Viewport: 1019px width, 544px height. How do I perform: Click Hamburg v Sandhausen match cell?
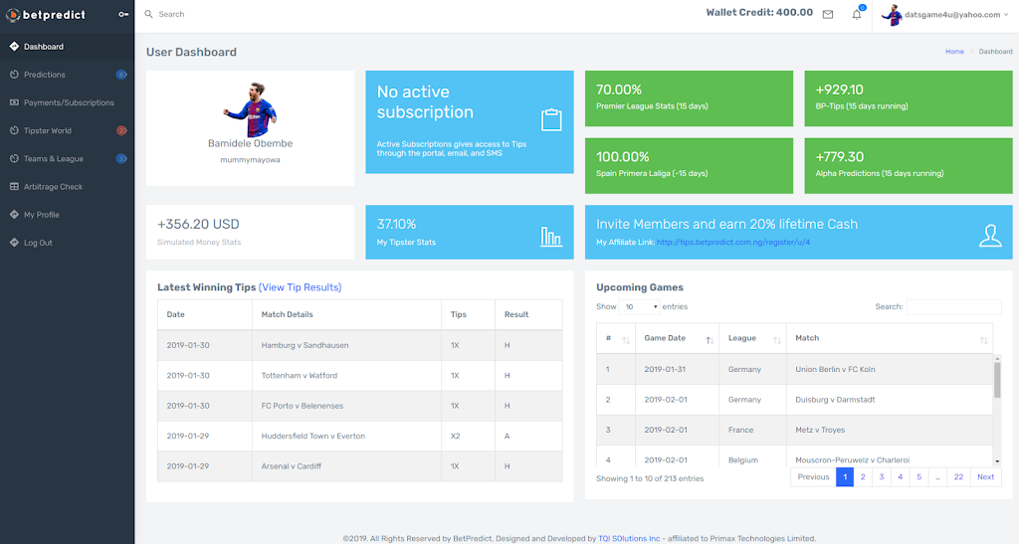[346, 345]
